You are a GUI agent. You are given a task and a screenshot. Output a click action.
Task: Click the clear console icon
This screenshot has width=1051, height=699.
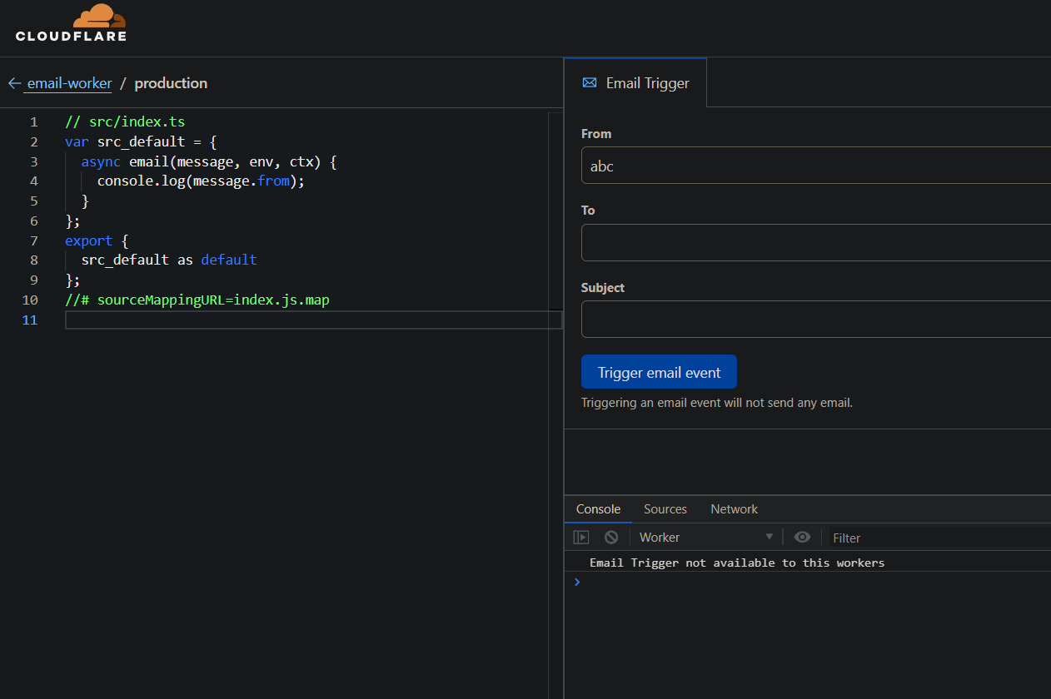[611, 538]
